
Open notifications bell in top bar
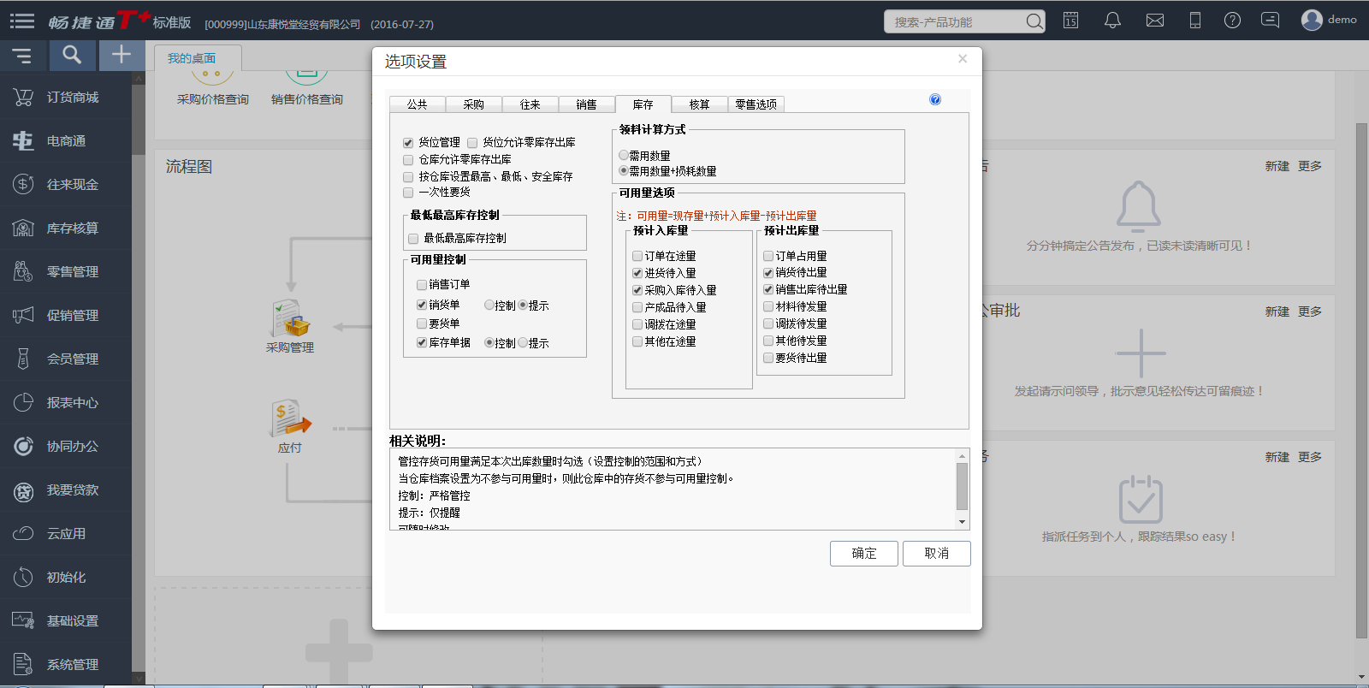(1112, 21)
